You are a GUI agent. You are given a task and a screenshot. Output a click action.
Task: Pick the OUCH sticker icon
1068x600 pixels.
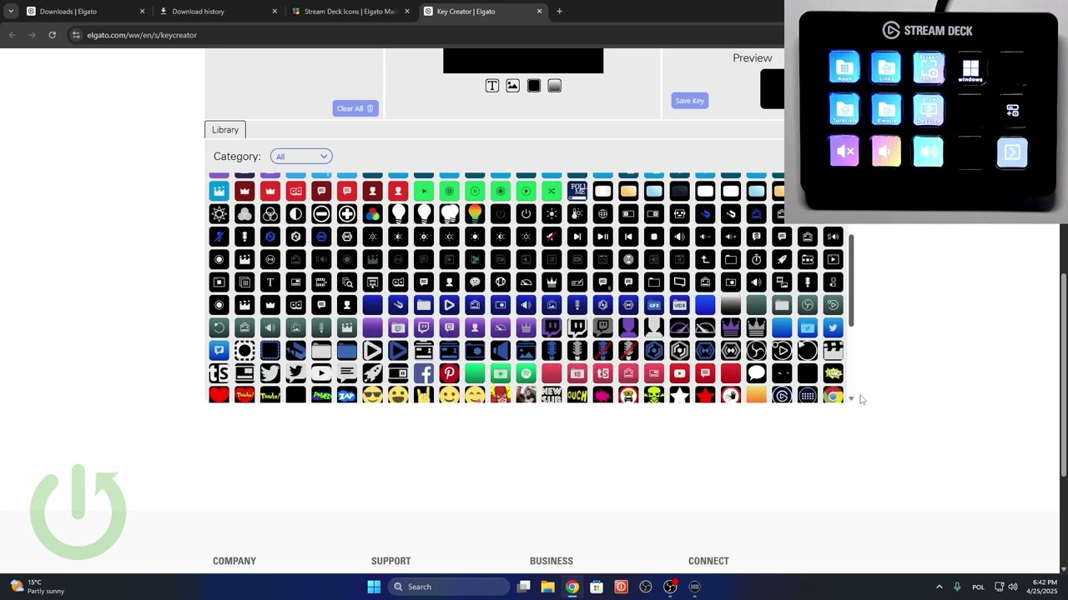[x=577, y=395]
